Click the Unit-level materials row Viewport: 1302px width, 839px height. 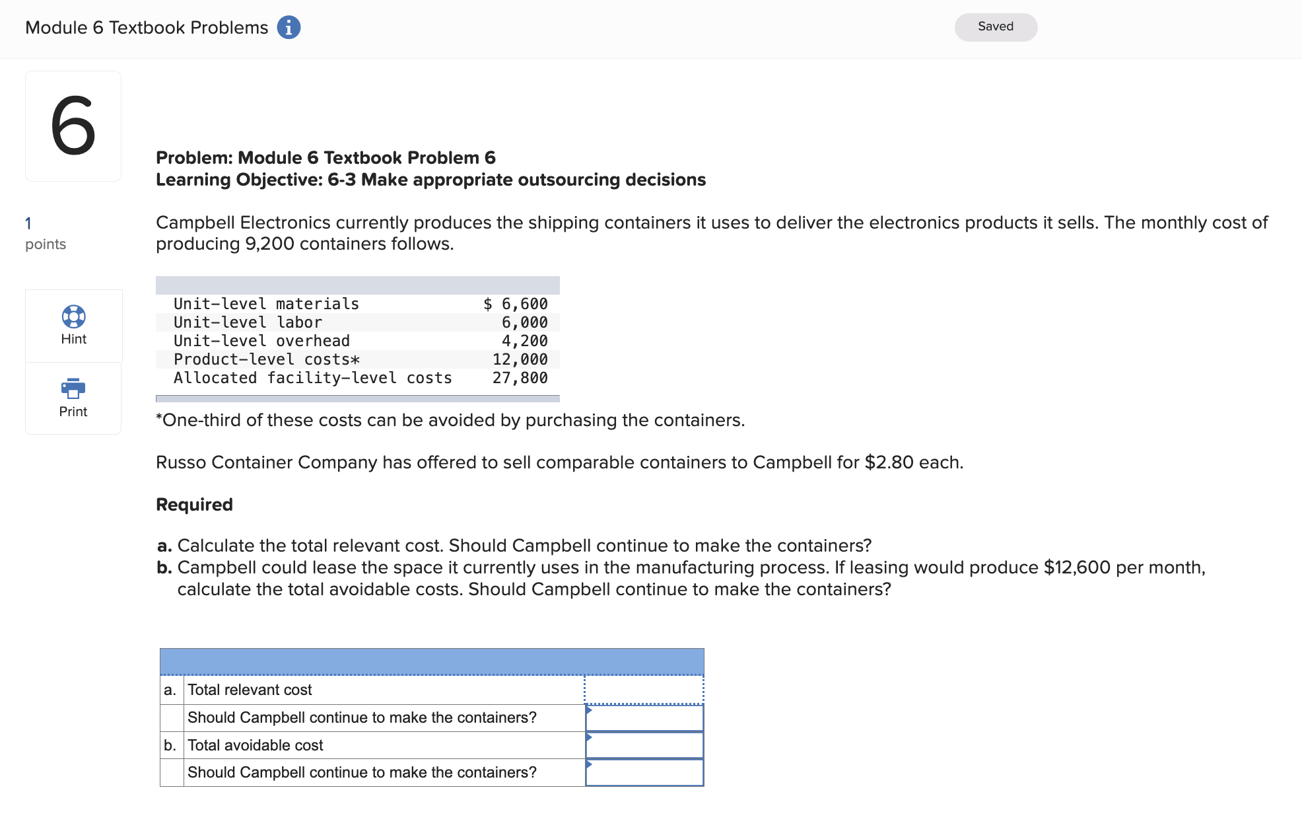click(x=266, y=304)
